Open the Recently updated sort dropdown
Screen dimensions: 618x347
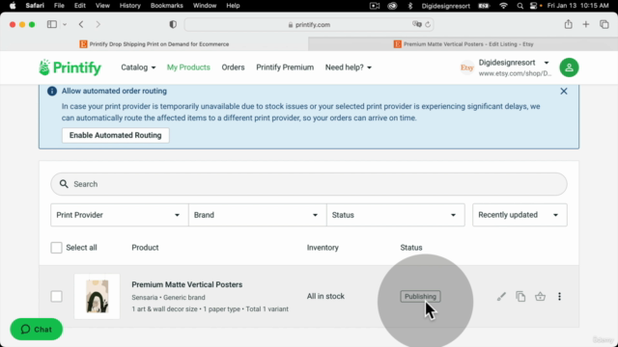[520, 215]
